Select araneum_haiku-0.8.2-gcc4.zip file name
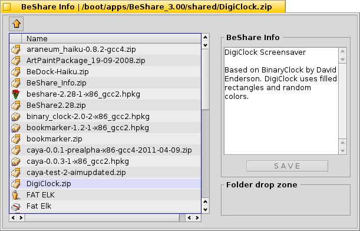This screenshot has height=231, width=360. 81,49
